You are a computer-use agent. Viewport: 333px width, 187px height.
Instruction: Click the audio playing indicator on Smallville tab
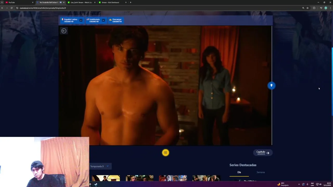click(61, 2)
